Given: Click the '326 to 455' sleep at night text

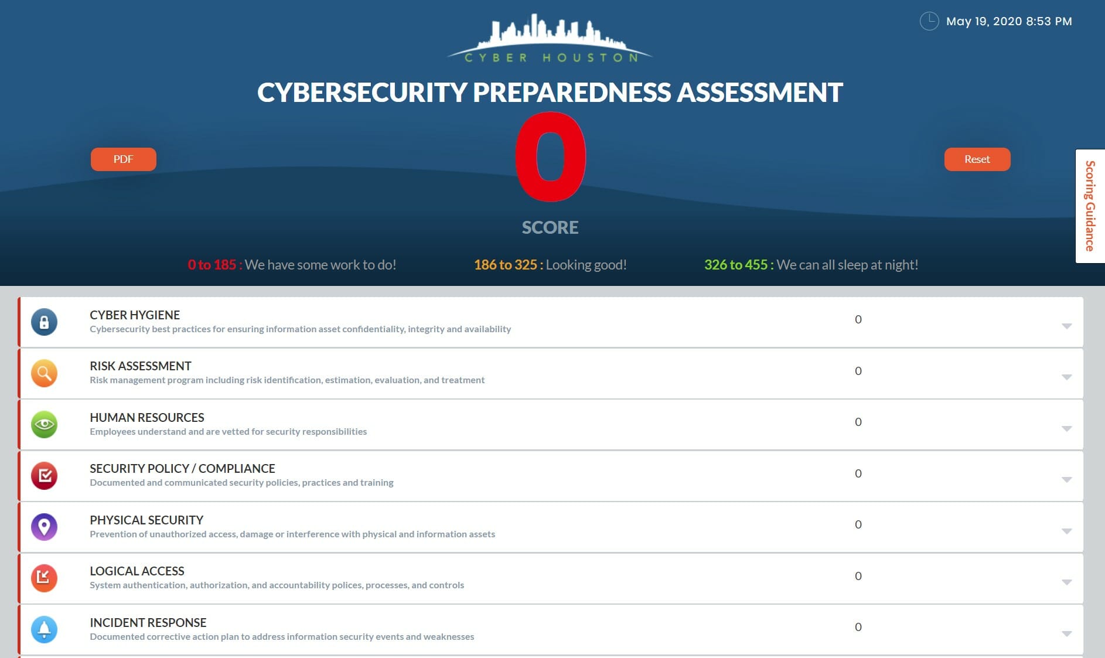Looking at the screenshot, I should coord(811,265).
